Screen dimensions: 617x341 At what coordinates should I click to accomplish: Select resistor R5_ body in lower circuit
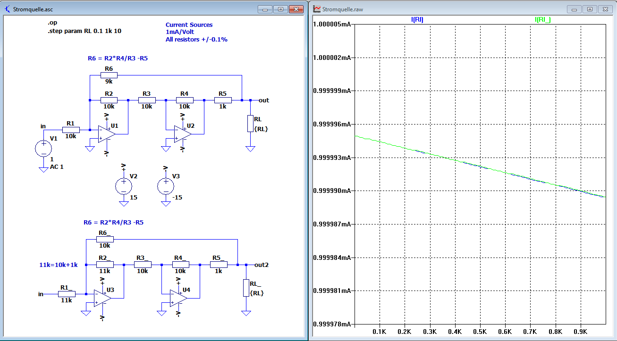pos(218,265)
